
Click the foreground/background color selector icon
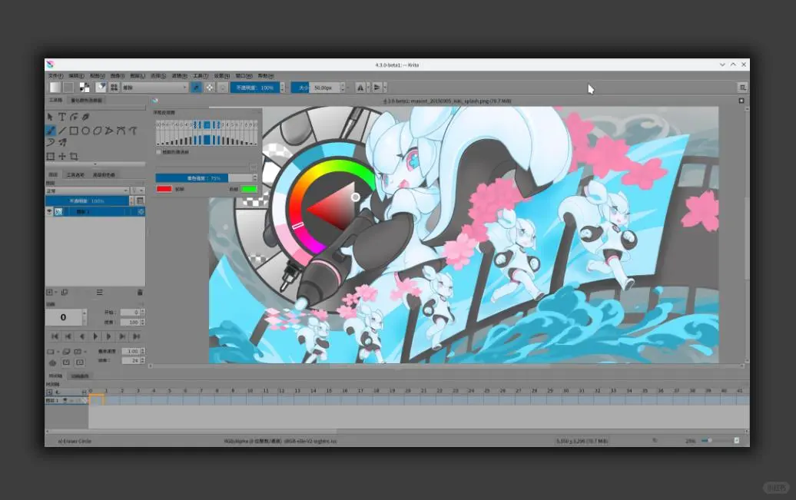point(85,88)
